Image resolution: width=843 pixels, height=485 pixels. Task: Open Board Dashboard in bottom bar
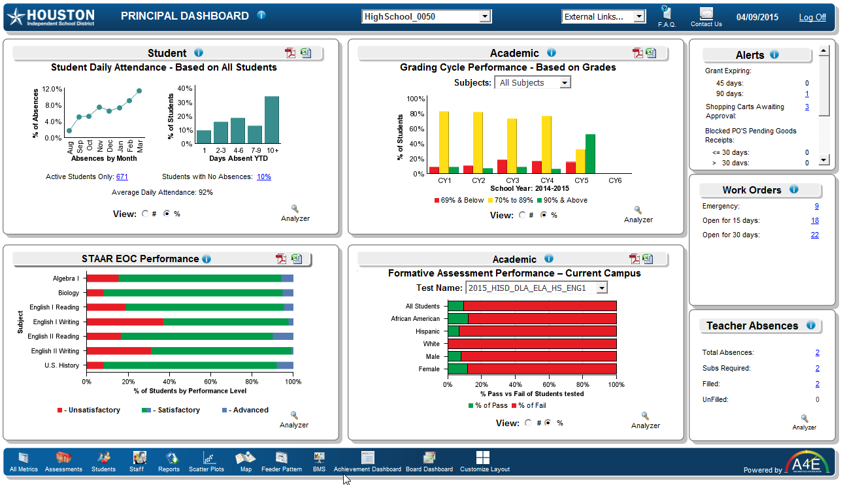tap(429, 462)
